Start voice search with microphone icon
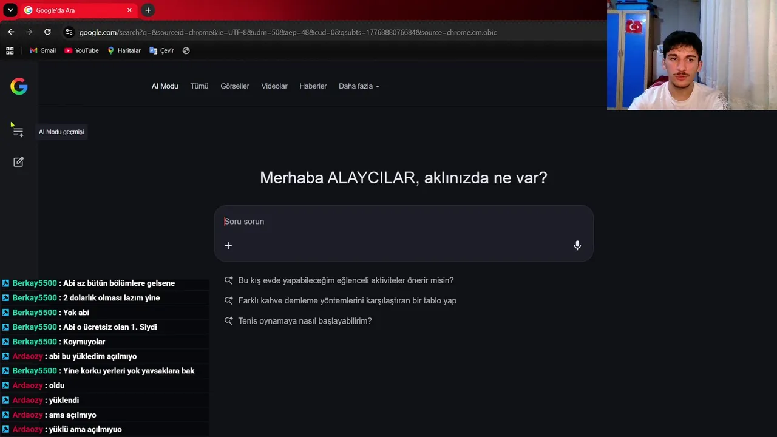Viewport: 777px width, 437px height. click(577, 245)
